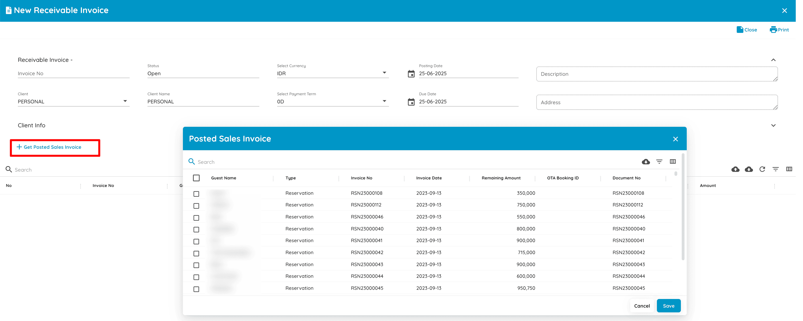Sort by Guest Name column header

(224, 178)
